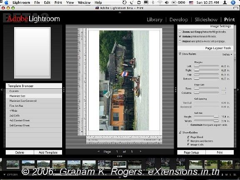This screenshot has width=240, height=180.
Task: Collapse the left panel arrow
Action: 2,90
